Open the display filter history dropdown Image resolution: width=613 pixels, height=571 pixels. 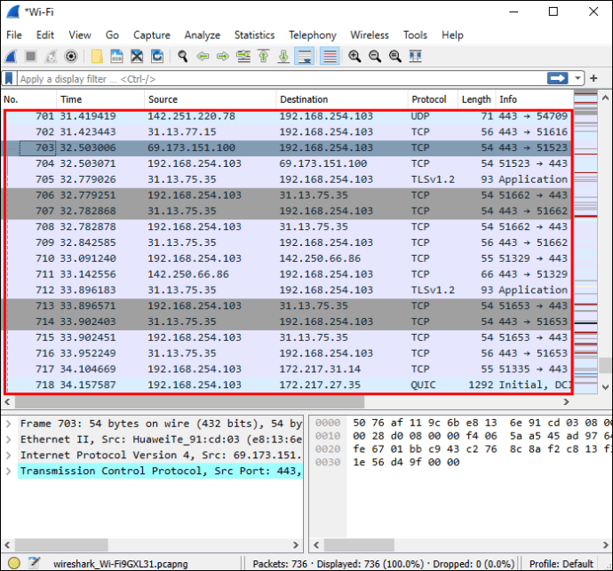point(579,79)
